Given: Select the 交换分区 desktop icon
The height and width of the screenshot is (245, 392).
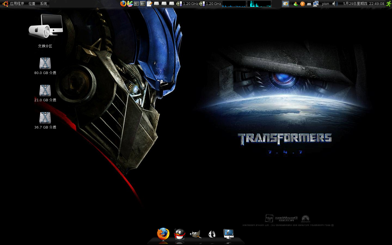Looking at the screenshot, I should click(45, 30).
